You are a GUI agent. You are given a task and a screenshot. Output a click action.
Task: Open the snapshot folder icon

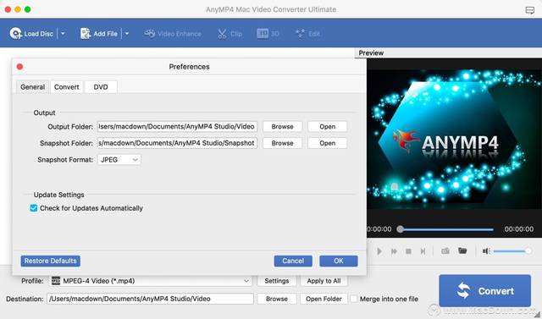tap(462, 250)
